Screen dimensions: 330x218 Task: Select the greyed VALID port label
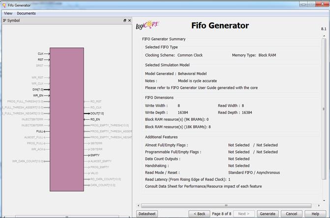(x=94, y=173)
